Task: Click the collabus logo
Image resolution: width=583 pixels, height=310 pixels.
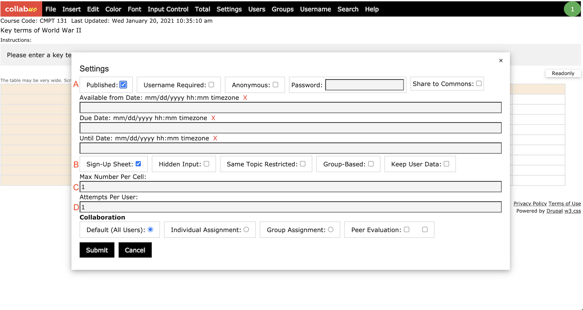Action: tap(21, 9)
